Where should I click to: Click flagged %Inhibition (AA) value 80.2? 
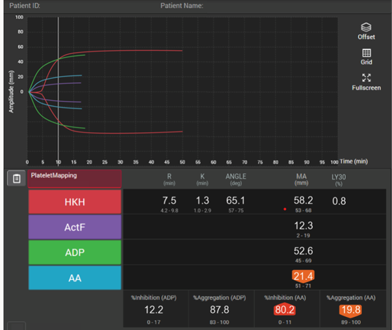pyautogui.click(x=285, y=310)
